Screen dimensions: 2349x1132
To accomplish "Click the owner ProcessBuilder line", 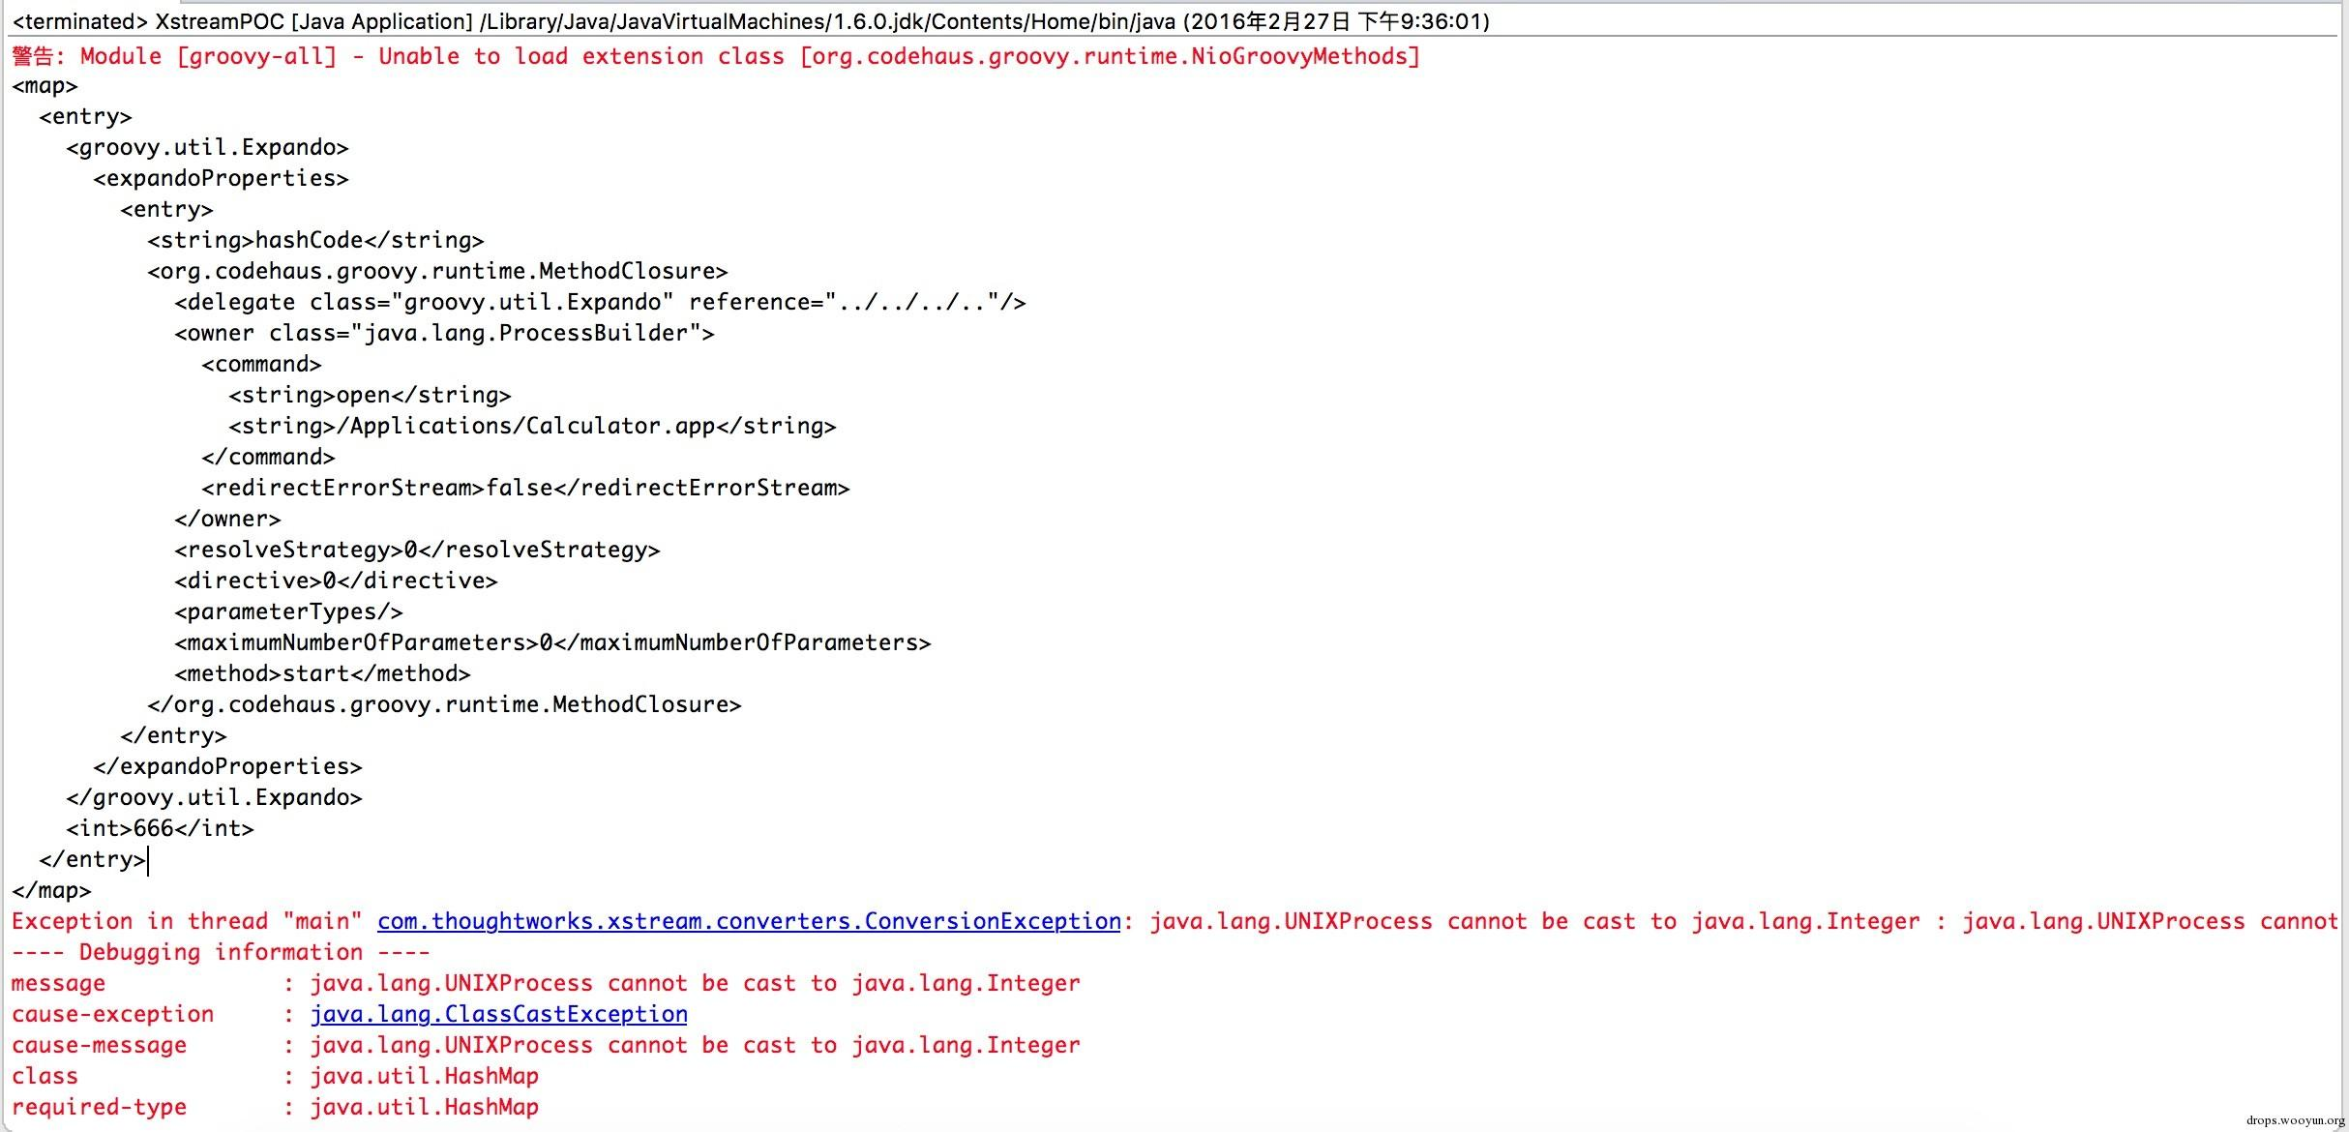I will [x=444, y=333].
